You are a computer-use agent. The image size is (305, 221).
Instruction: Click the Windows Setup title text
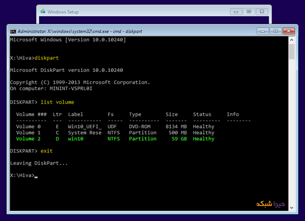(63, 12)
